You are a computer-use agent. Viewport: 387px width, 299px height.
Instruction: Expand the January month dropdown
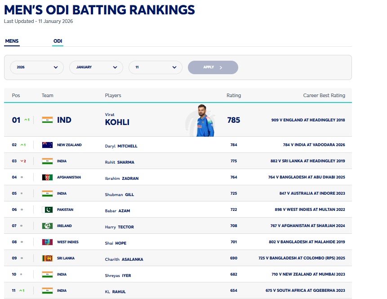point(96,67)
